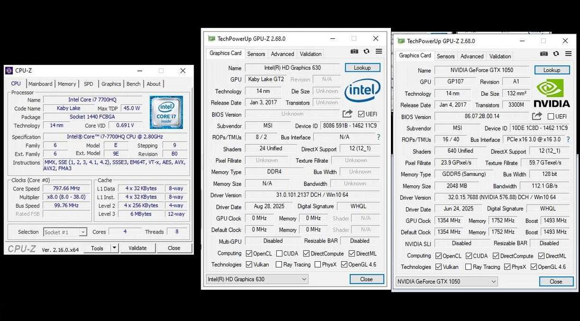Image resolution: width=580 pixels, height=321 pixels.
Task: Click Driver Version field in NVIDIA GPU-Z
Action: (x=501, y=197)
